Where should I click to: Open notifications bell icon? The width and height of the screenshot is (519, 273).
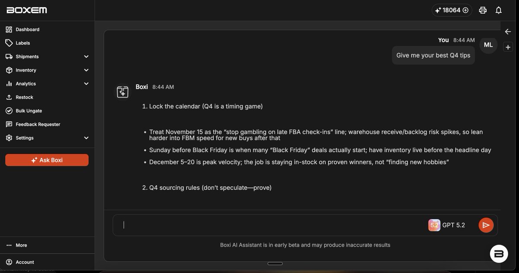pos(499,10)
